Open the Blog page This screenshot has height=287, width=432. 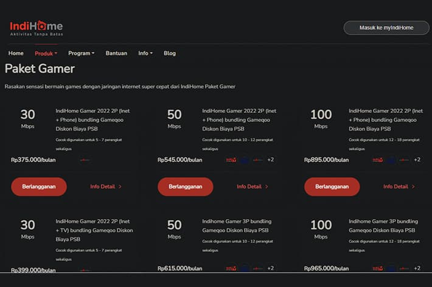click(170, 53)
